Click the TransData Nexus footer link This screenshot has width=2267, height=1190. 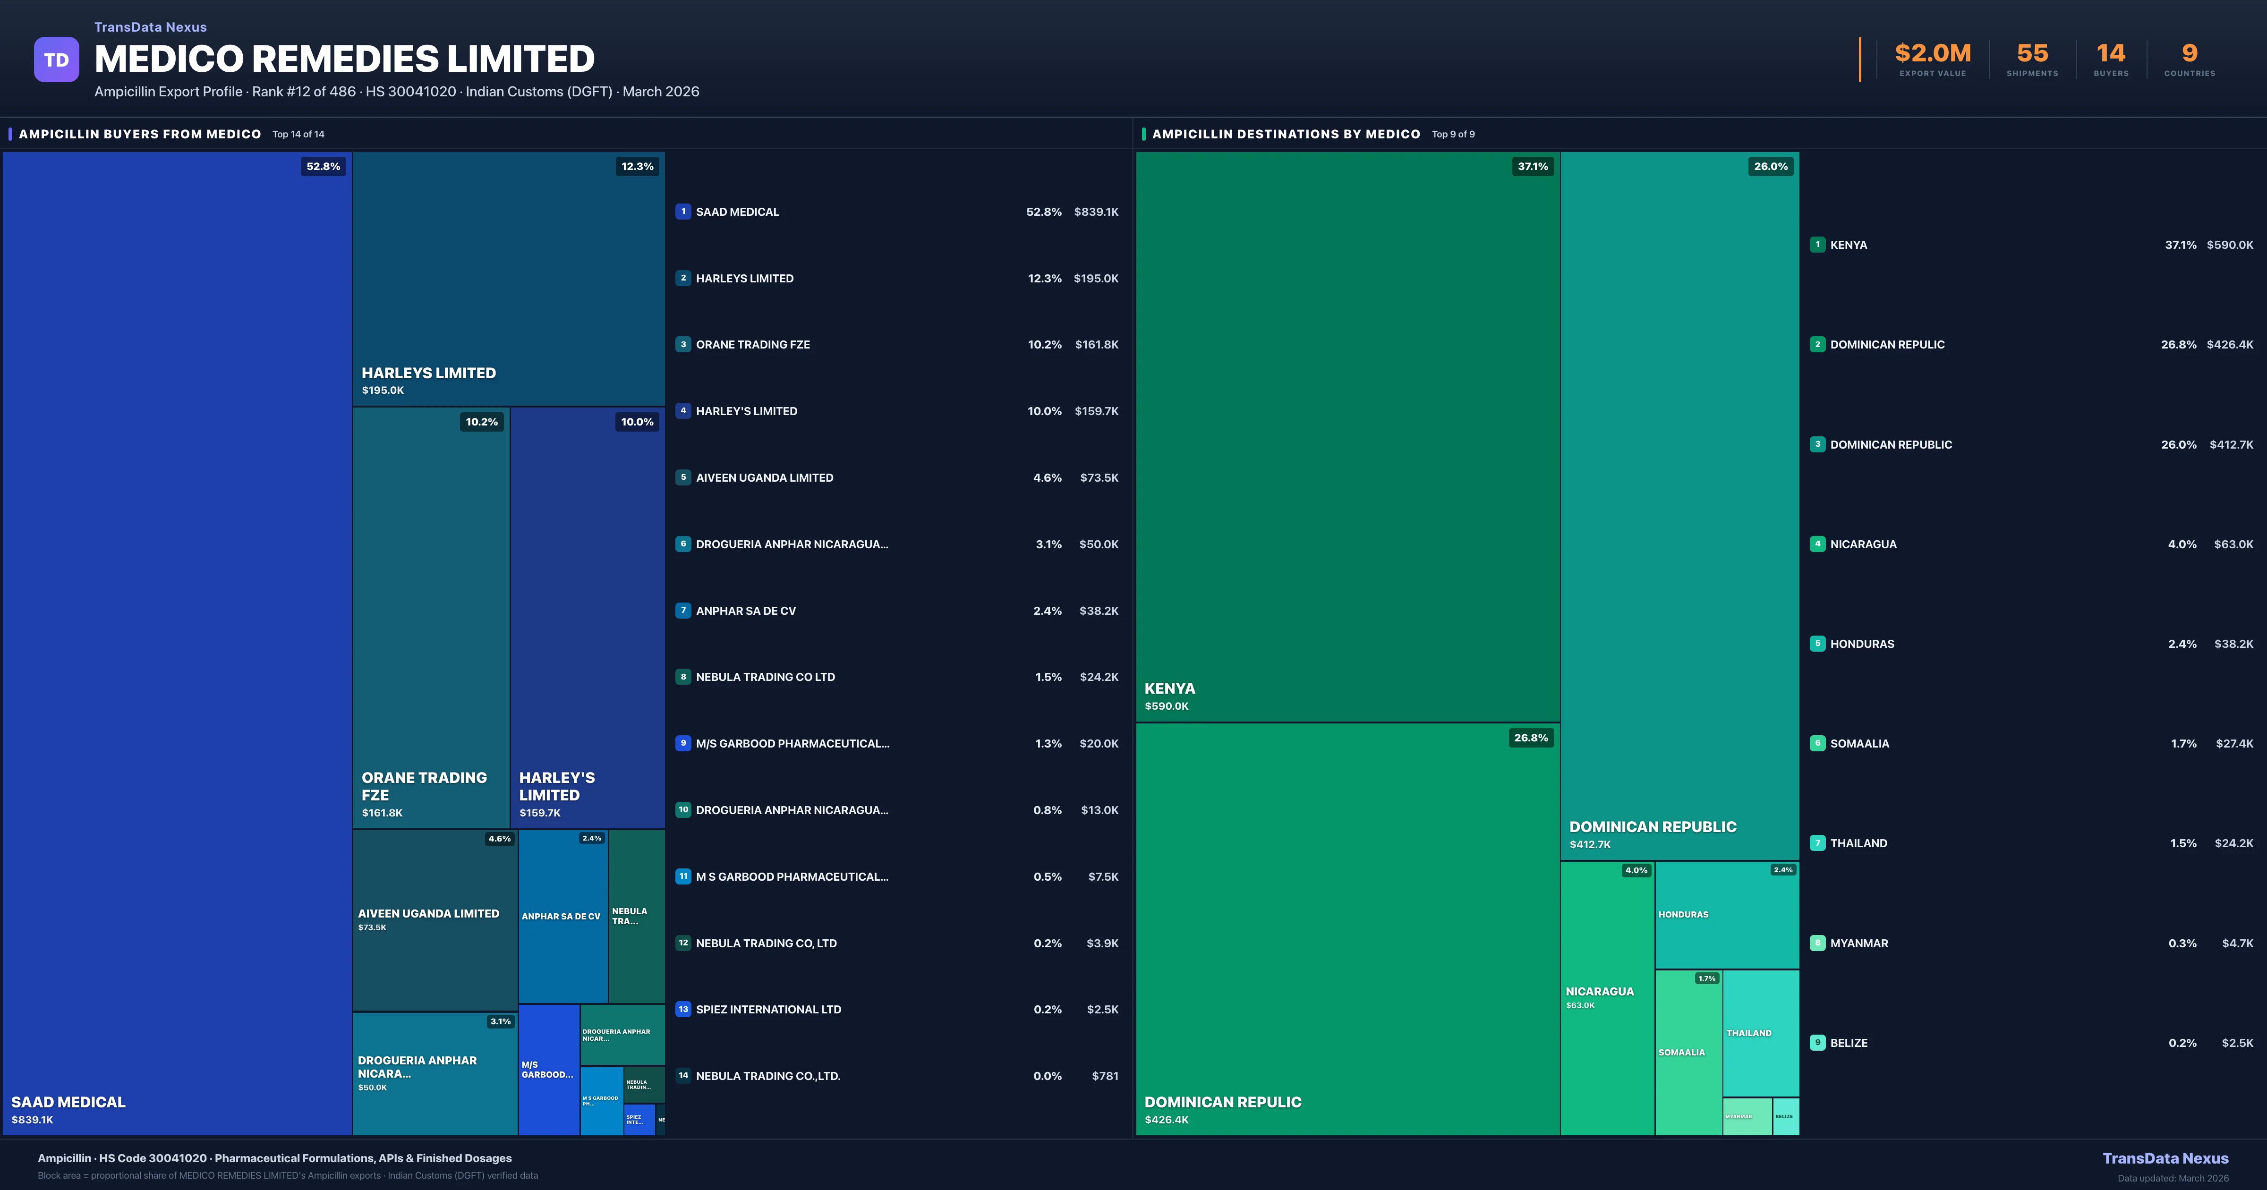point(2165,1158)
